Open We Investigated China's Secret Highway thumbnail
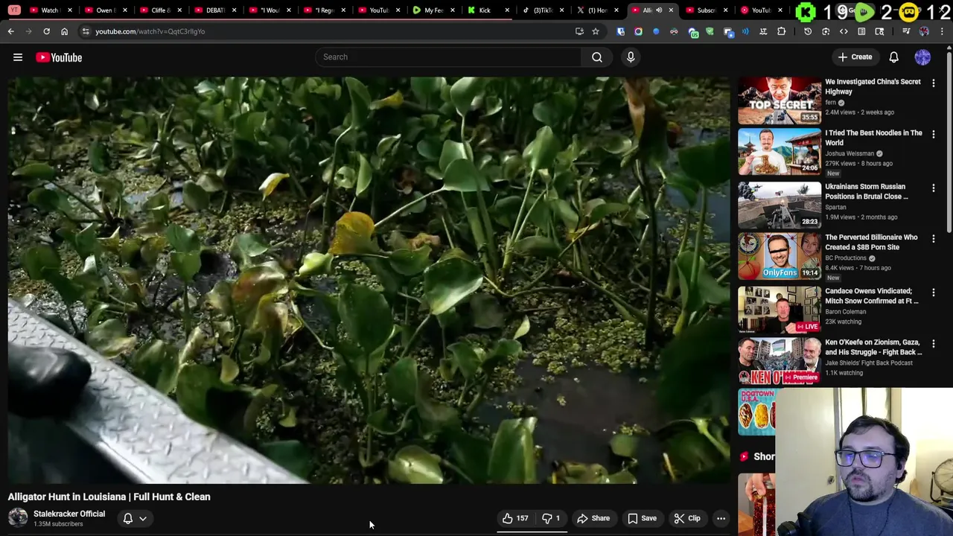The height and width of the screenshot is (536, 953). [780, 100]
